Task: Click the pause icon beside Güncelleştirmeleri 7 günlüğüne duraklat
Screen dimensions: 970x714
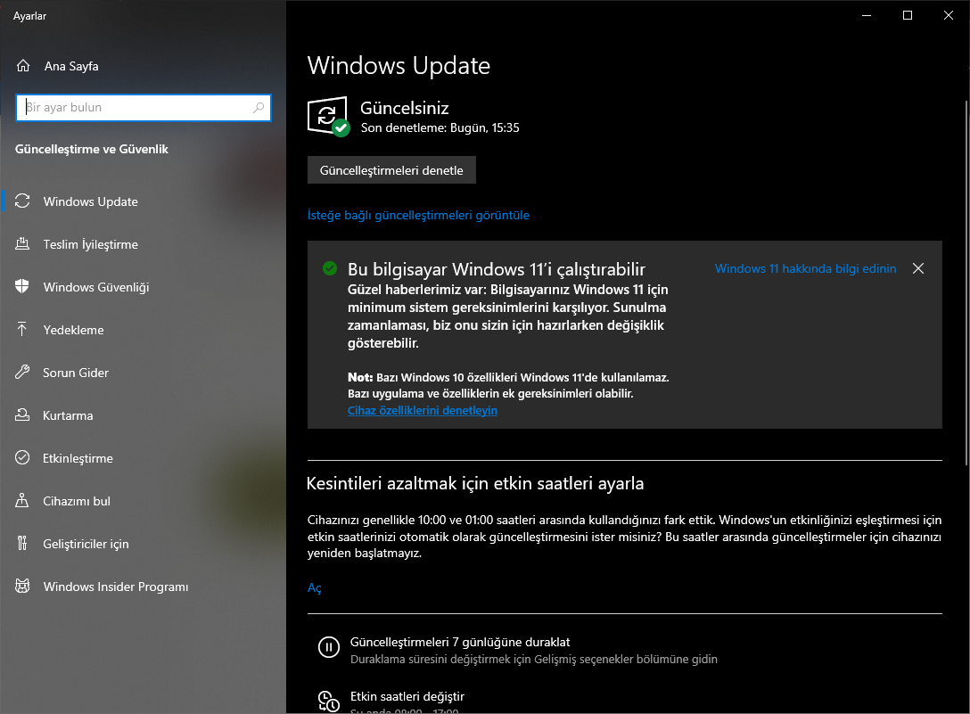Action: pos(328,647)
